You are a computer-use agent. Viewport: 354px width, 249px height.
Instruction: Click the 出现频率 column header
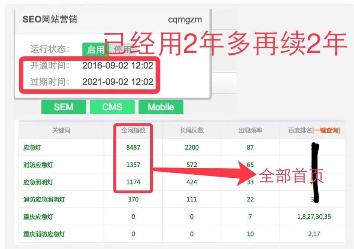pos(250,130)
